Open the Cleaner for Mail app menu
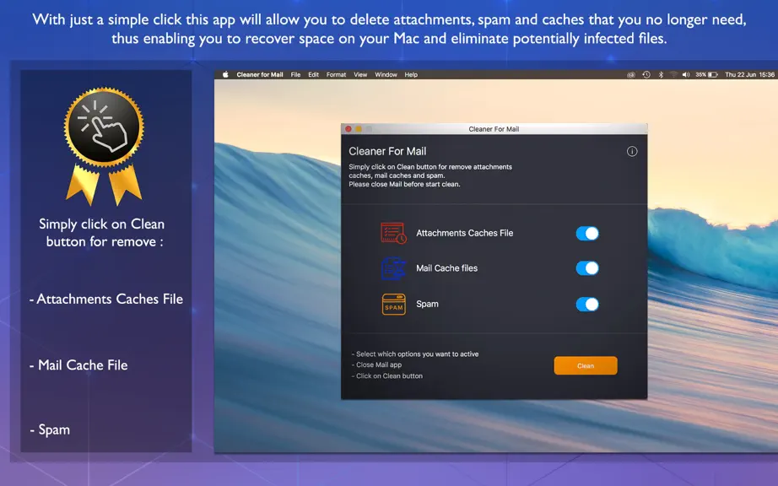The height and width of the screenshot is (486, 778). tap(260, 74)
